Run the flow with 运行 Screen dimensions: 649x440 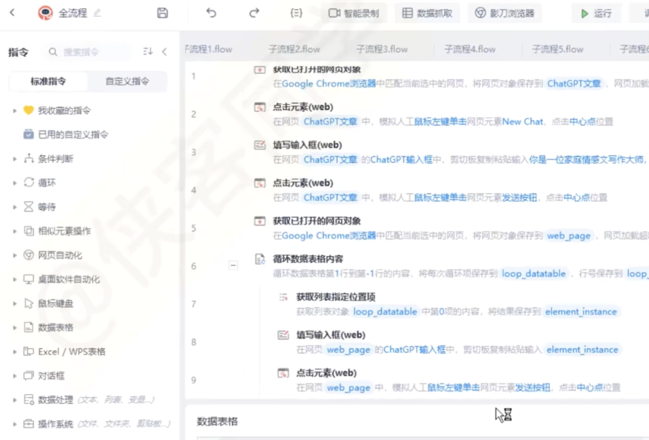[x=597, y=14]
